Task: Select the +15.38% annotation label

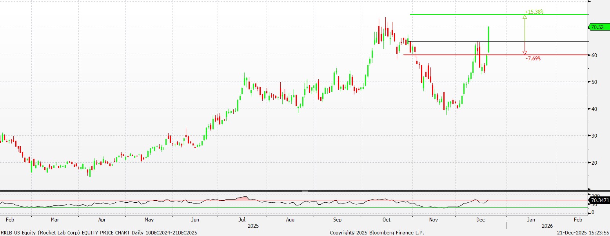Action: point(534,12)
